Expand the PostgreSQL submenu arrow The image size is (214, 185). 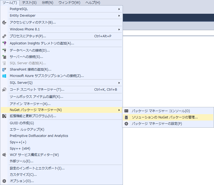119,9
